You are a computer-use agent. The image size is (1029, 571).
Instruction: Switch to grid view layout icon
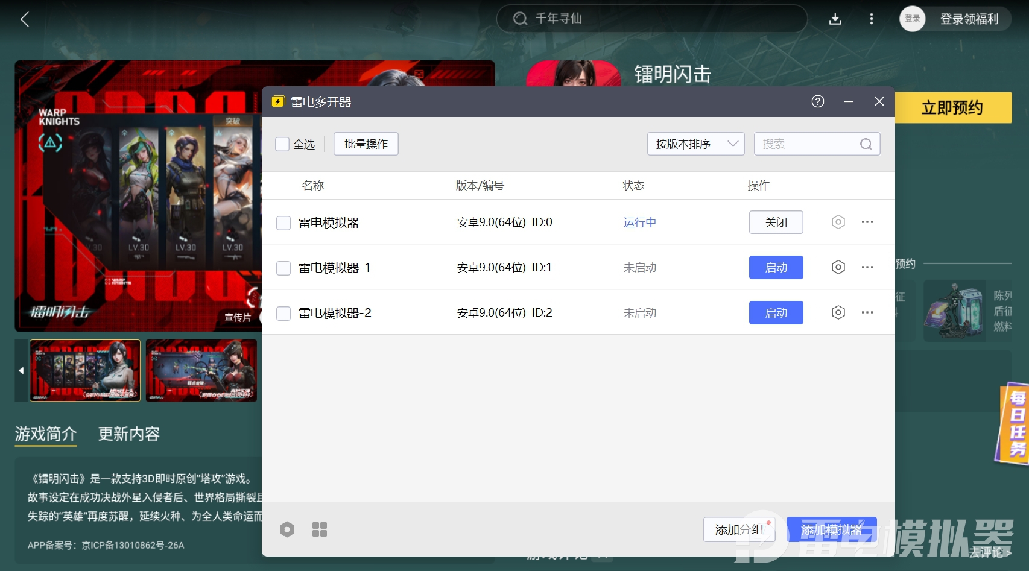[319, 529]
